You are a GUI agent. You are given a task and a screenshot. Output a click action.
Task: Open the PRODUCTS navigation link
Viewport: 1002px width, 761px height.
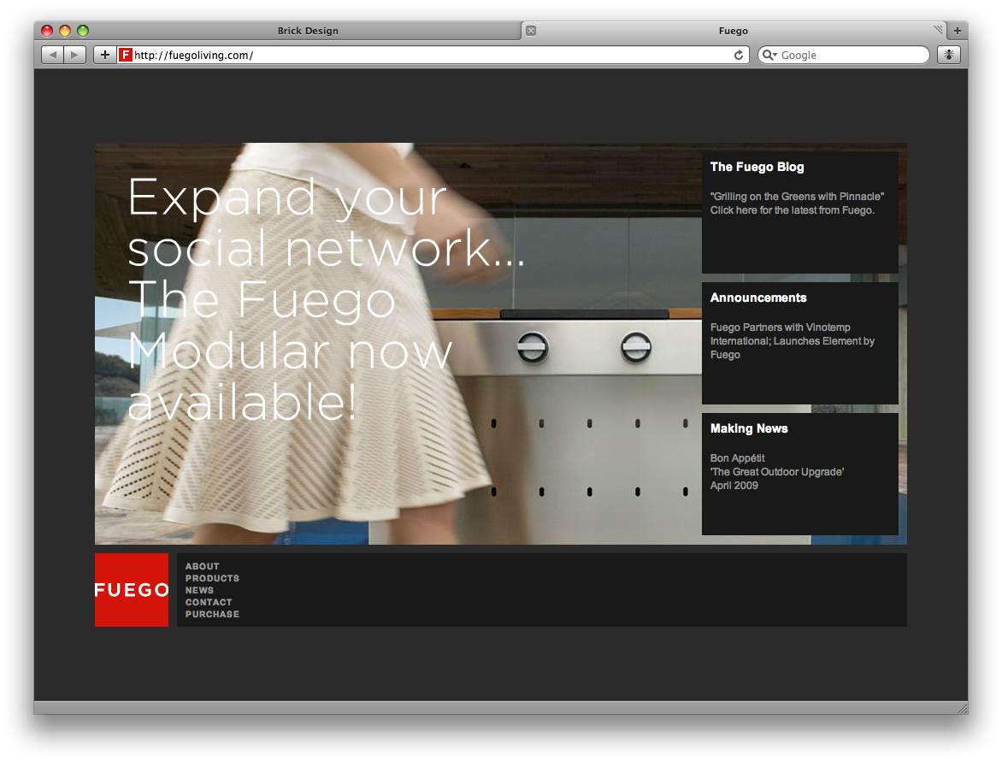tap(212, 578)
